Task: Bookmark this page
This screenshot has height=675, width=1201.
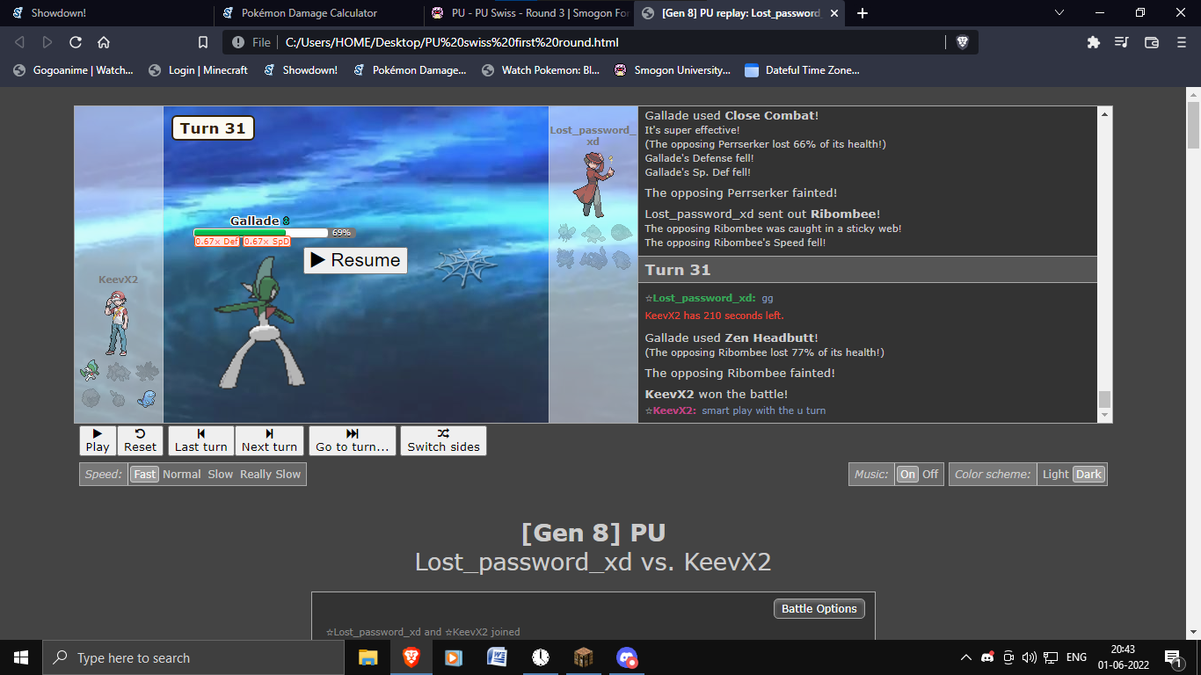Action: (x=203, y=42)
